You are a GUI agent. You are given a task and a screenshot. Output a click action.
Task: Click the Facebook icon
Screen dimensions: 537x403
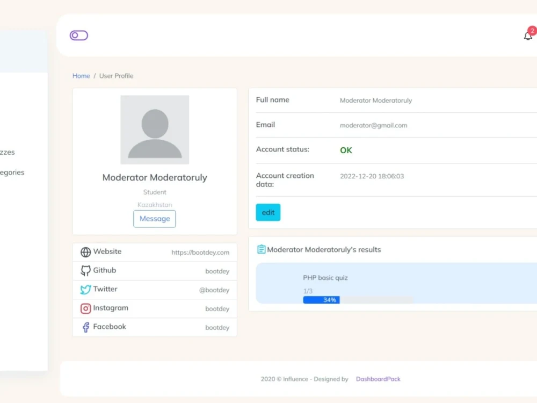85,327
